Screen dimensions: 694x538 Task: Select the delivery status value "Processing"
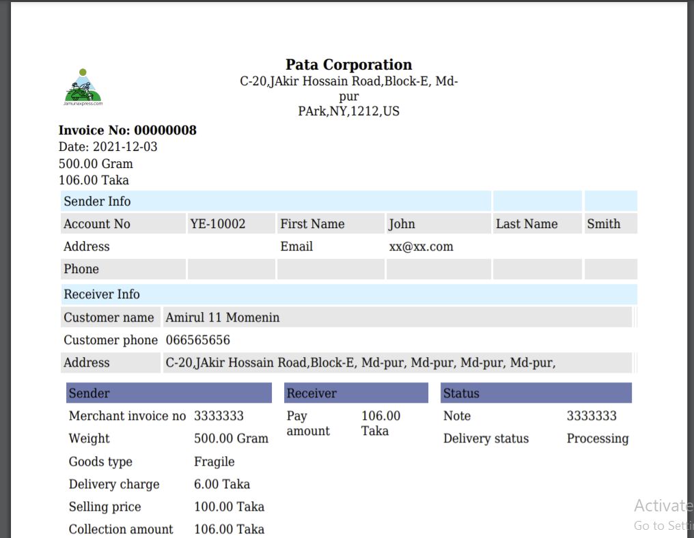pyautogui.click(x=598, y=438)
